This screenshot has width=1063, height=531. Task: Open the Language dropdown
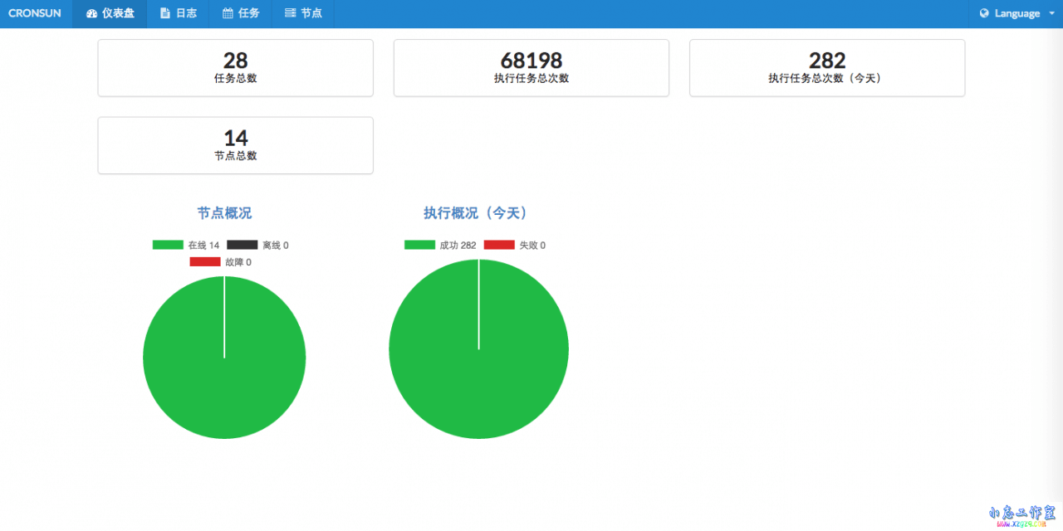[1016, 13]
